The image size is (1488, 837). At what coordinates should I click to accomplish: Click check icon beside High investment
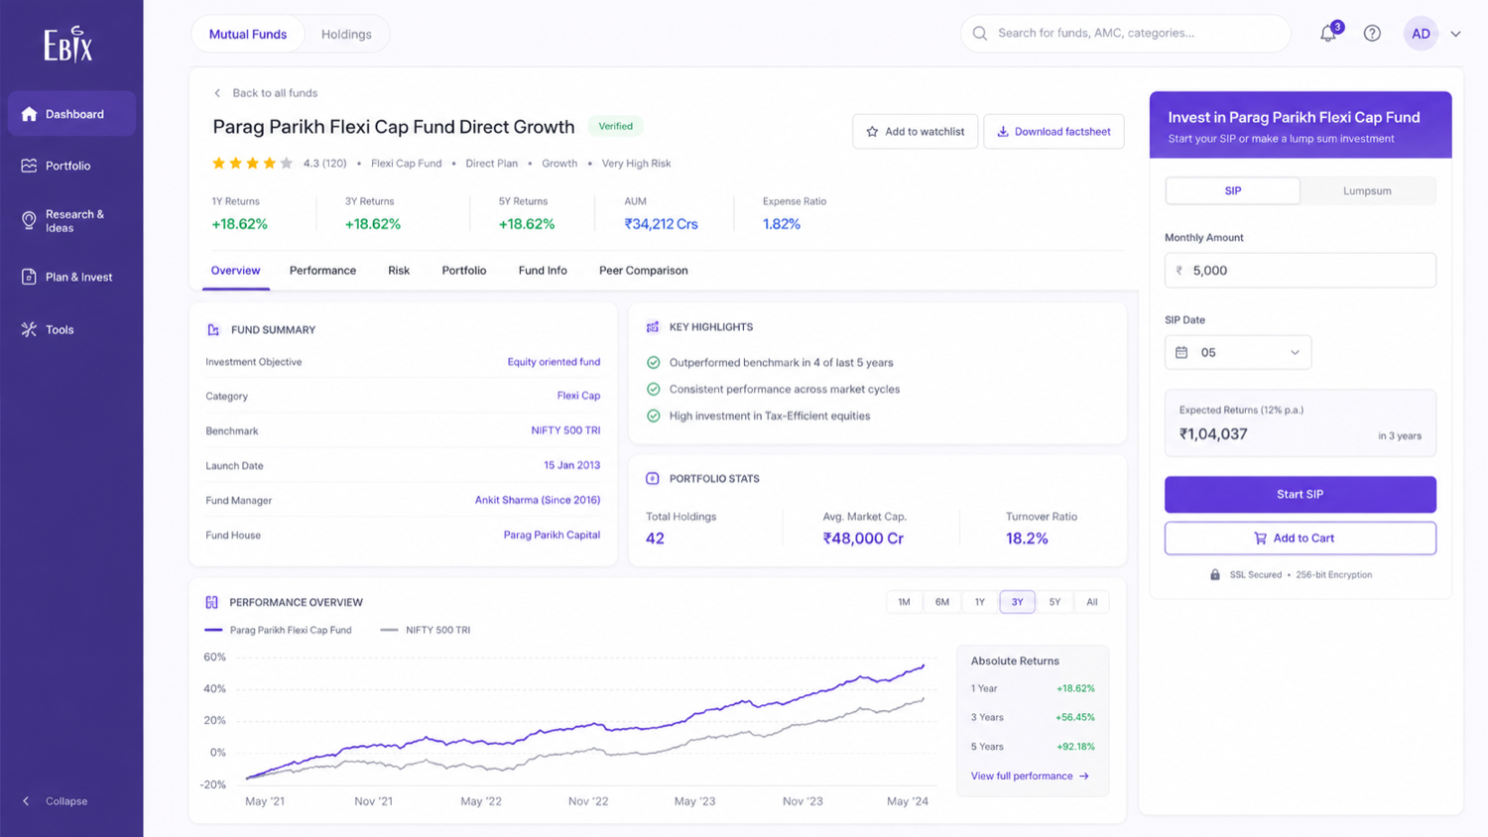point(653,416)
